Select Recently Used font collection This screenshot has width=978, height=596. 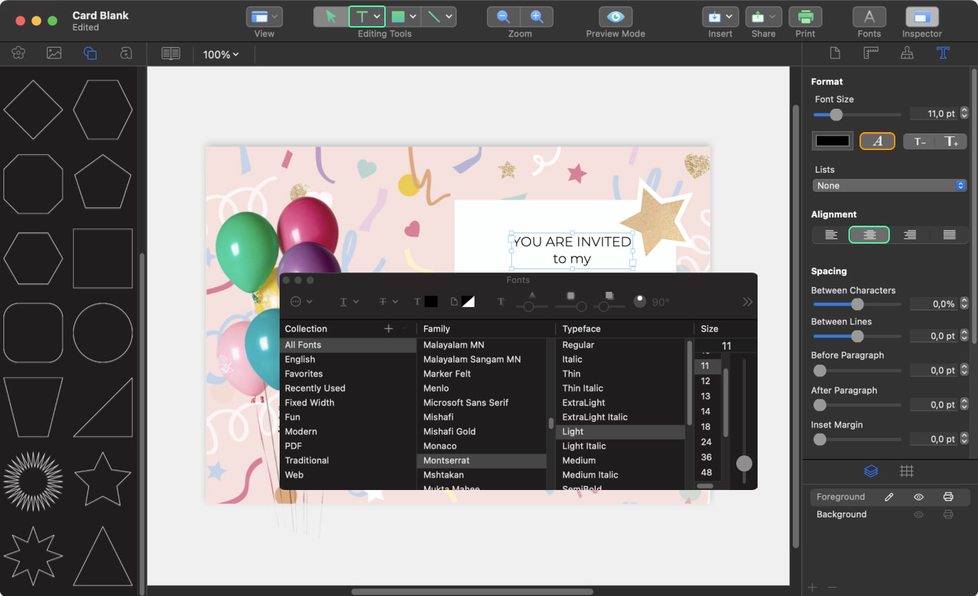(x=315, y=388)
